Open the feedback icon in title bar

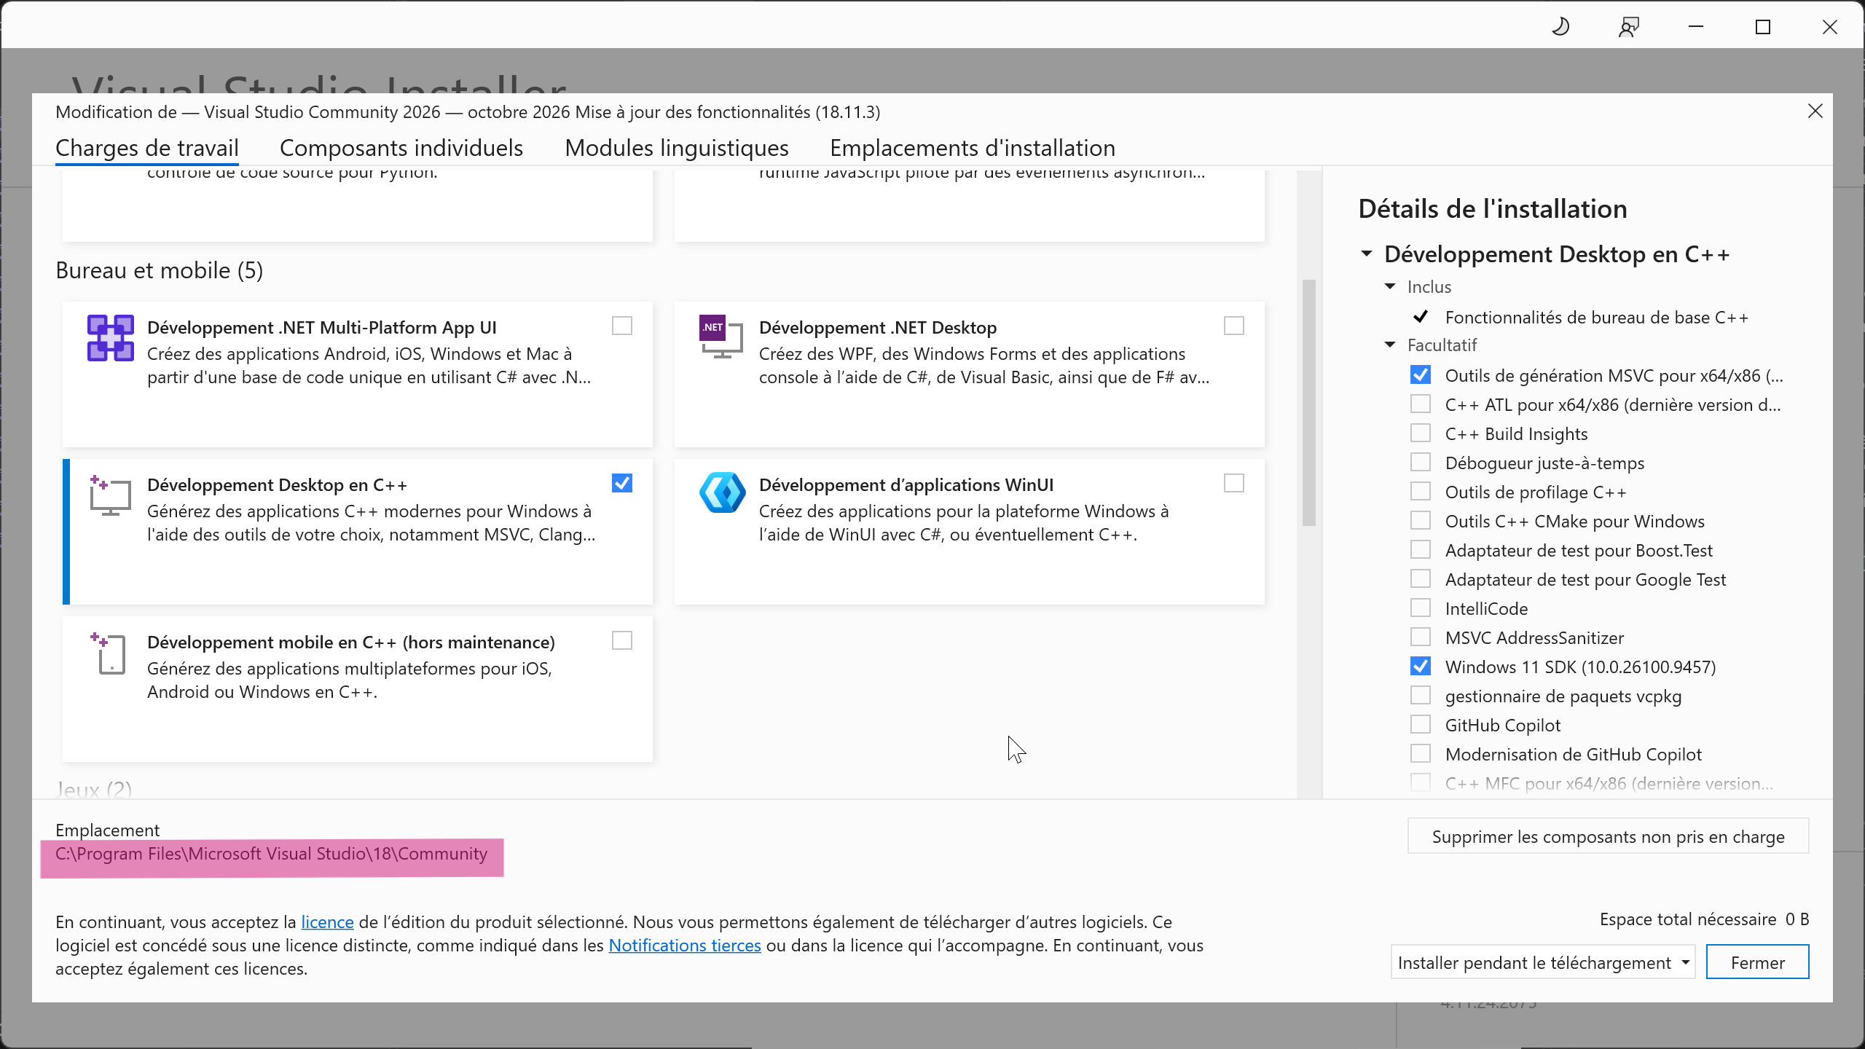(1628, 28)
